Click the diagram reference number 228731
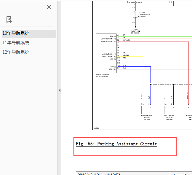The image size is (192, 175). 96,128
